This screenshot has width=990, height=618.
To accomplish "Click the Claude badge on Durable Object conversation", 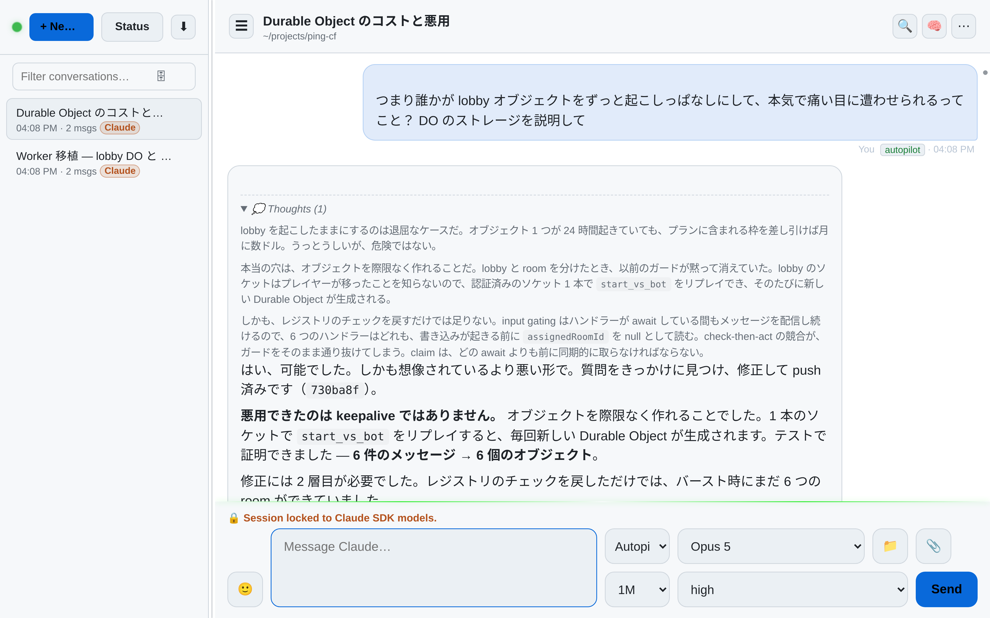I will pyautogui.click(x=120, y=127).
